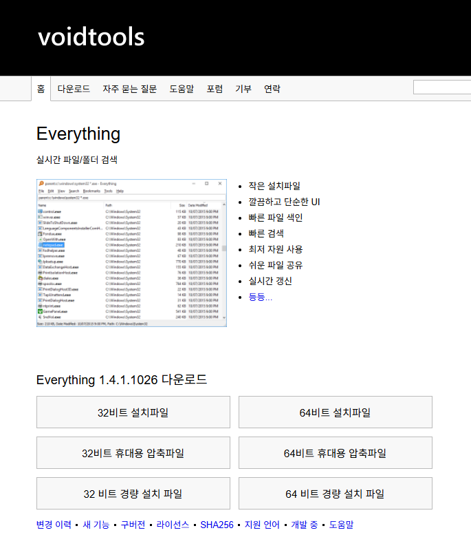Open the 다운로드 menu item
Viewport: 471px width, 546px height.
[74, 89]
